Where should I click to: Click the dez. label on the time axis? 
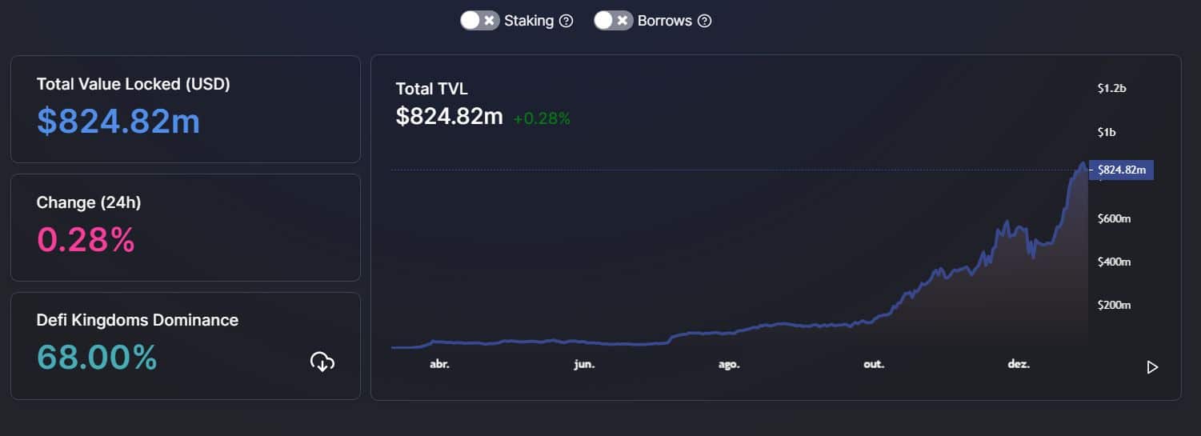click(1019, 364)
